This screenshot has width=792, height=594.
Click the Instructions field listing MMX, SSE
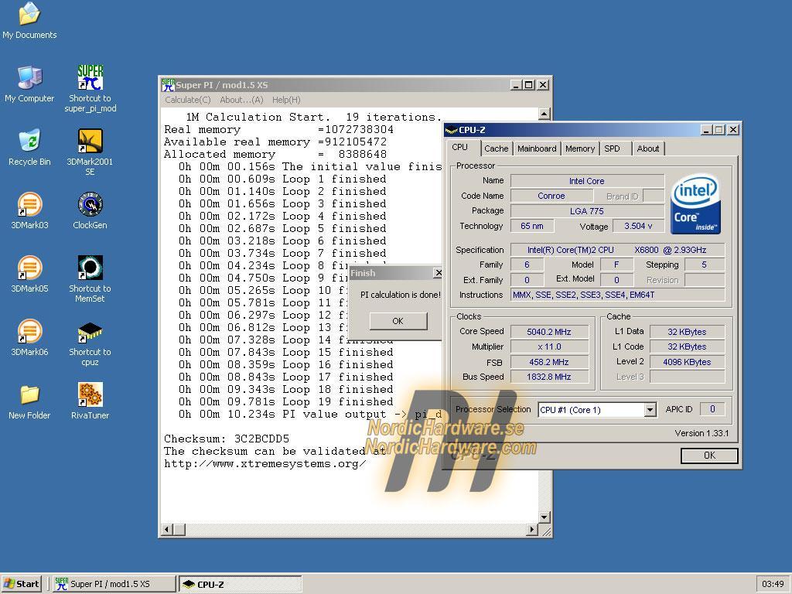tap(618, 295)
